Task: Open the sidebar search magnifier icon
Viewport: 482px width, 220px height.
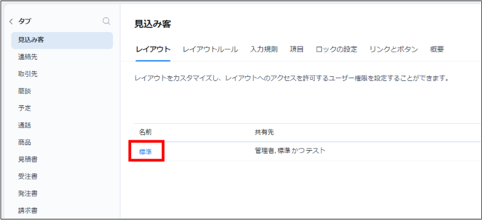Action: tap(106, 21)
